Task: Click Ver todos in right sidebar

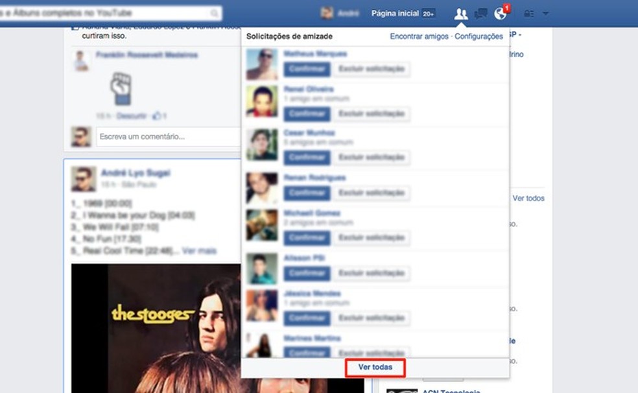Action: coord(528,198)
